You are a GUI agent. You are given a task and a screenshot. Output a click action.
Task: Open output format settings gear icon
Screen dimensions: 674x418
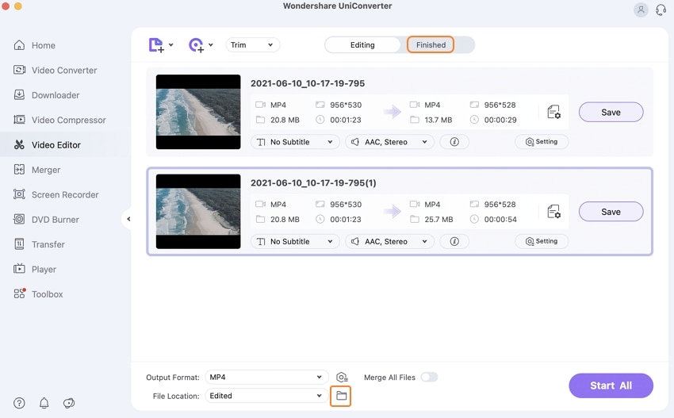[x=342, y=377]
